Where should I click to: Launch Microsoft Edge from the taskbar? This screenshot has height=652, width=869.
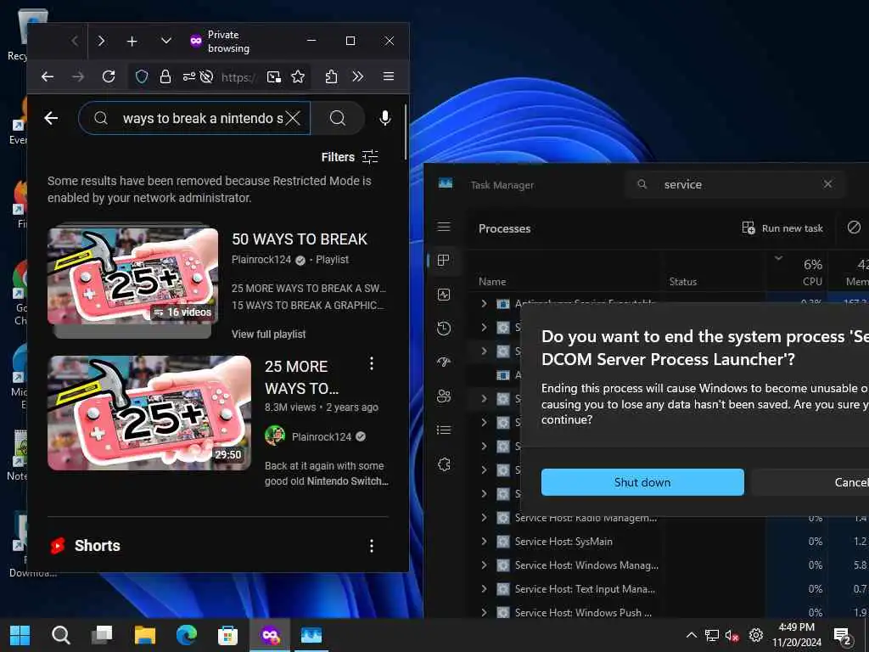pos(187,635)
